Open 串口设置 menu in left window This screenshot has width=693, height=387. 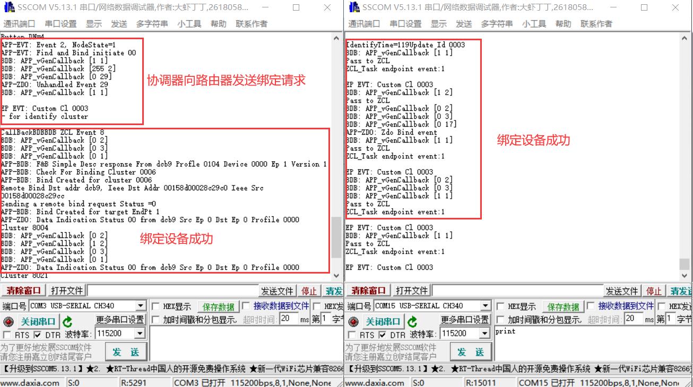[x=60, y=24]
